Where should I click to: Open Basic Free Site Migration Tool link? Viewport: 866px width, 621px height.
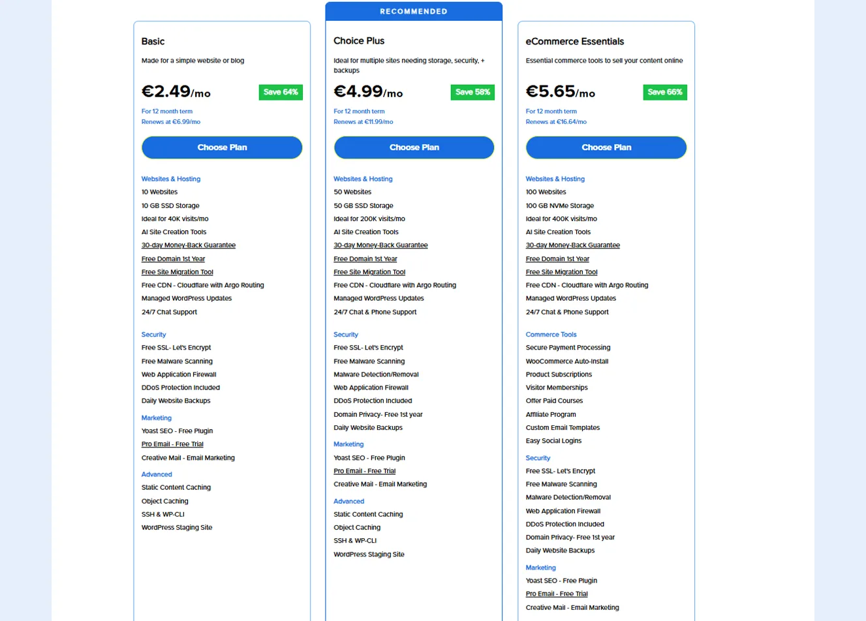(x=178, y=272)
